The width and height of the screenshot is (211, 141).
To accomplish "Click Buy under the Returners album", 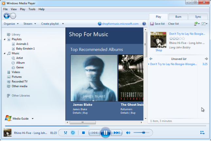I will [133, 113].
